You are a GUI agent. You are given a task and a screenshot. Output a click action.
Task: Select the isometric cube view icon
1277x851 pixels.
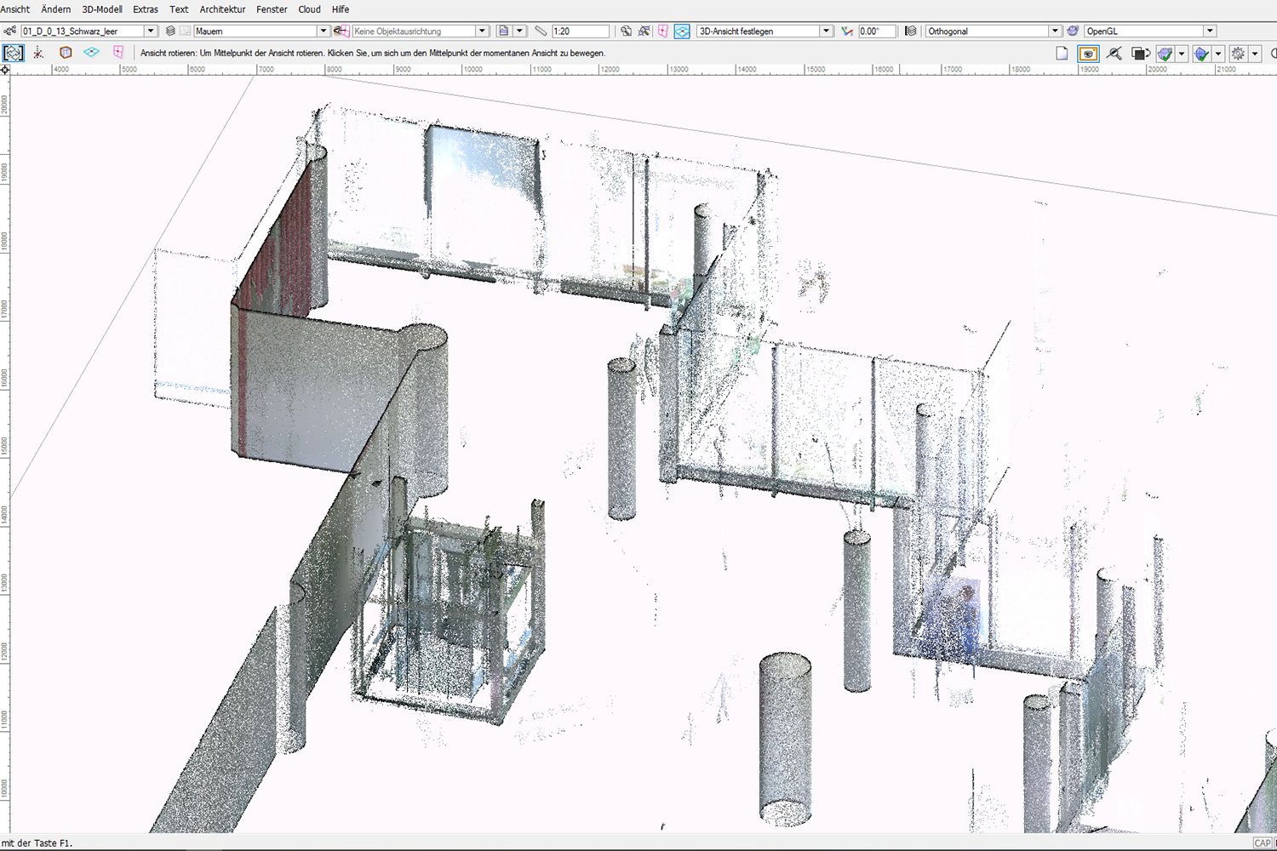point(66,53)
